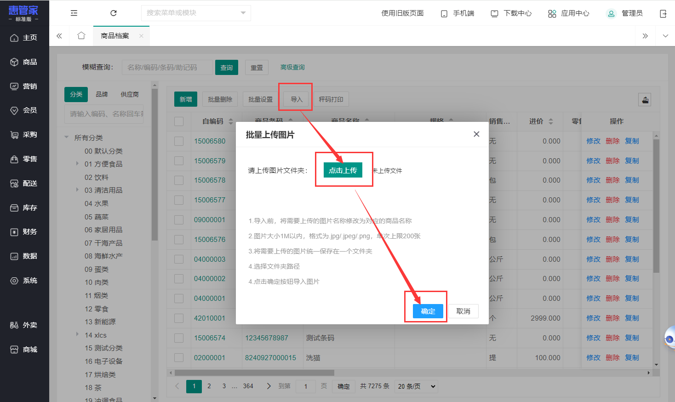Open the 主页 home sidebar item
Viewport: 675px width, 402px height.
pyautogui.click(x=24, y=38)
